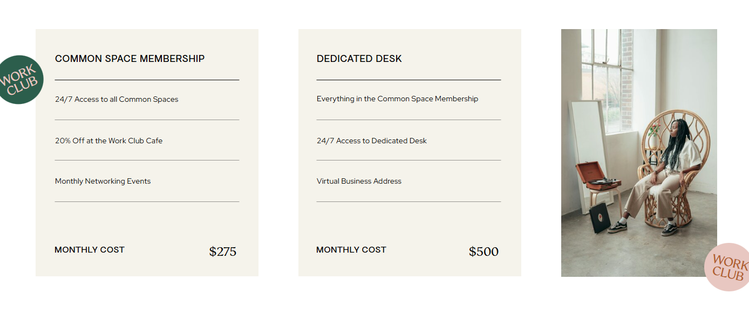Click the Common Space Membership heading
Image resolution: width=749 pixels, height=321 pixels.
[130, 59]
